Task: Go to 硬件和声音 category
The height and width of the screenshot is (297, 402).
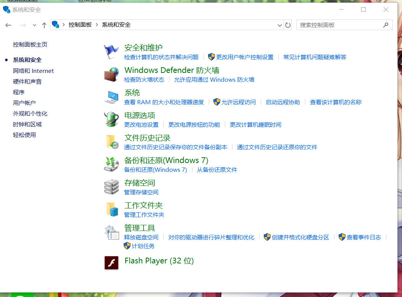Action: tap(27, 82)
